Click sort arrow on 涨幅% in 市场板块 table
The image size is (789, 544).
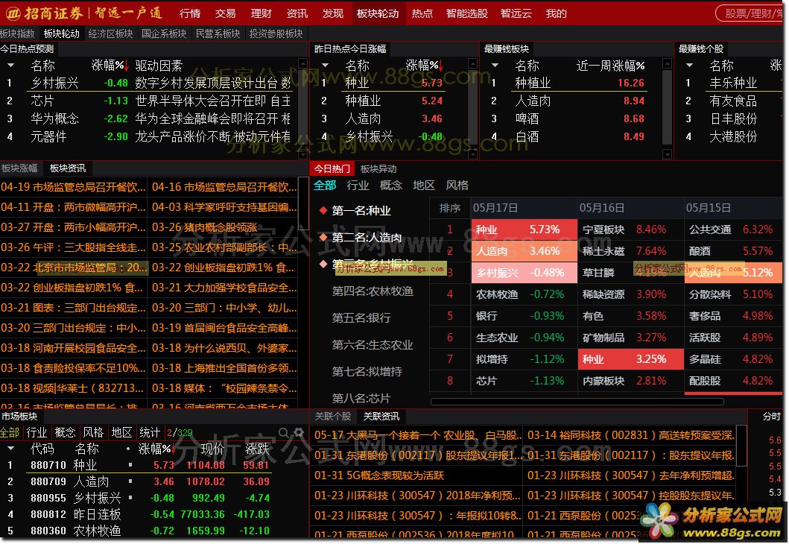(x=174, y=449)
